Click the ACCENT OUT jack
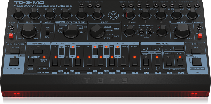The width and height of the screenshot is (211, 104). (164, 6)
